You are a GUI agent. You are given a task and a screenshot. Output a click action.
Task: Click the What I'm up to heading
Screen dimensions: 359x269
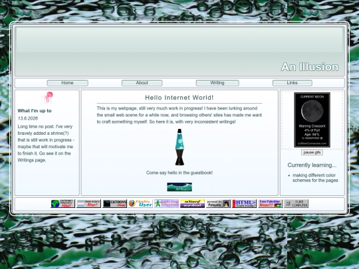tap(35, 111)
